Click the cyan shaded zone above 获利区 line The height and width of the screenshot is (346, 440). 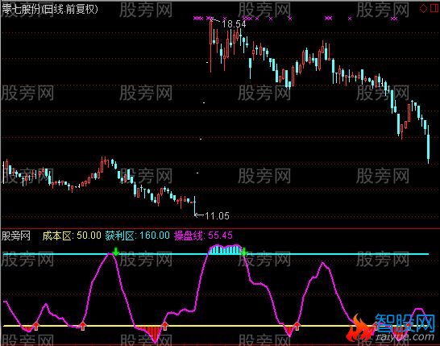tap(226, 250)
